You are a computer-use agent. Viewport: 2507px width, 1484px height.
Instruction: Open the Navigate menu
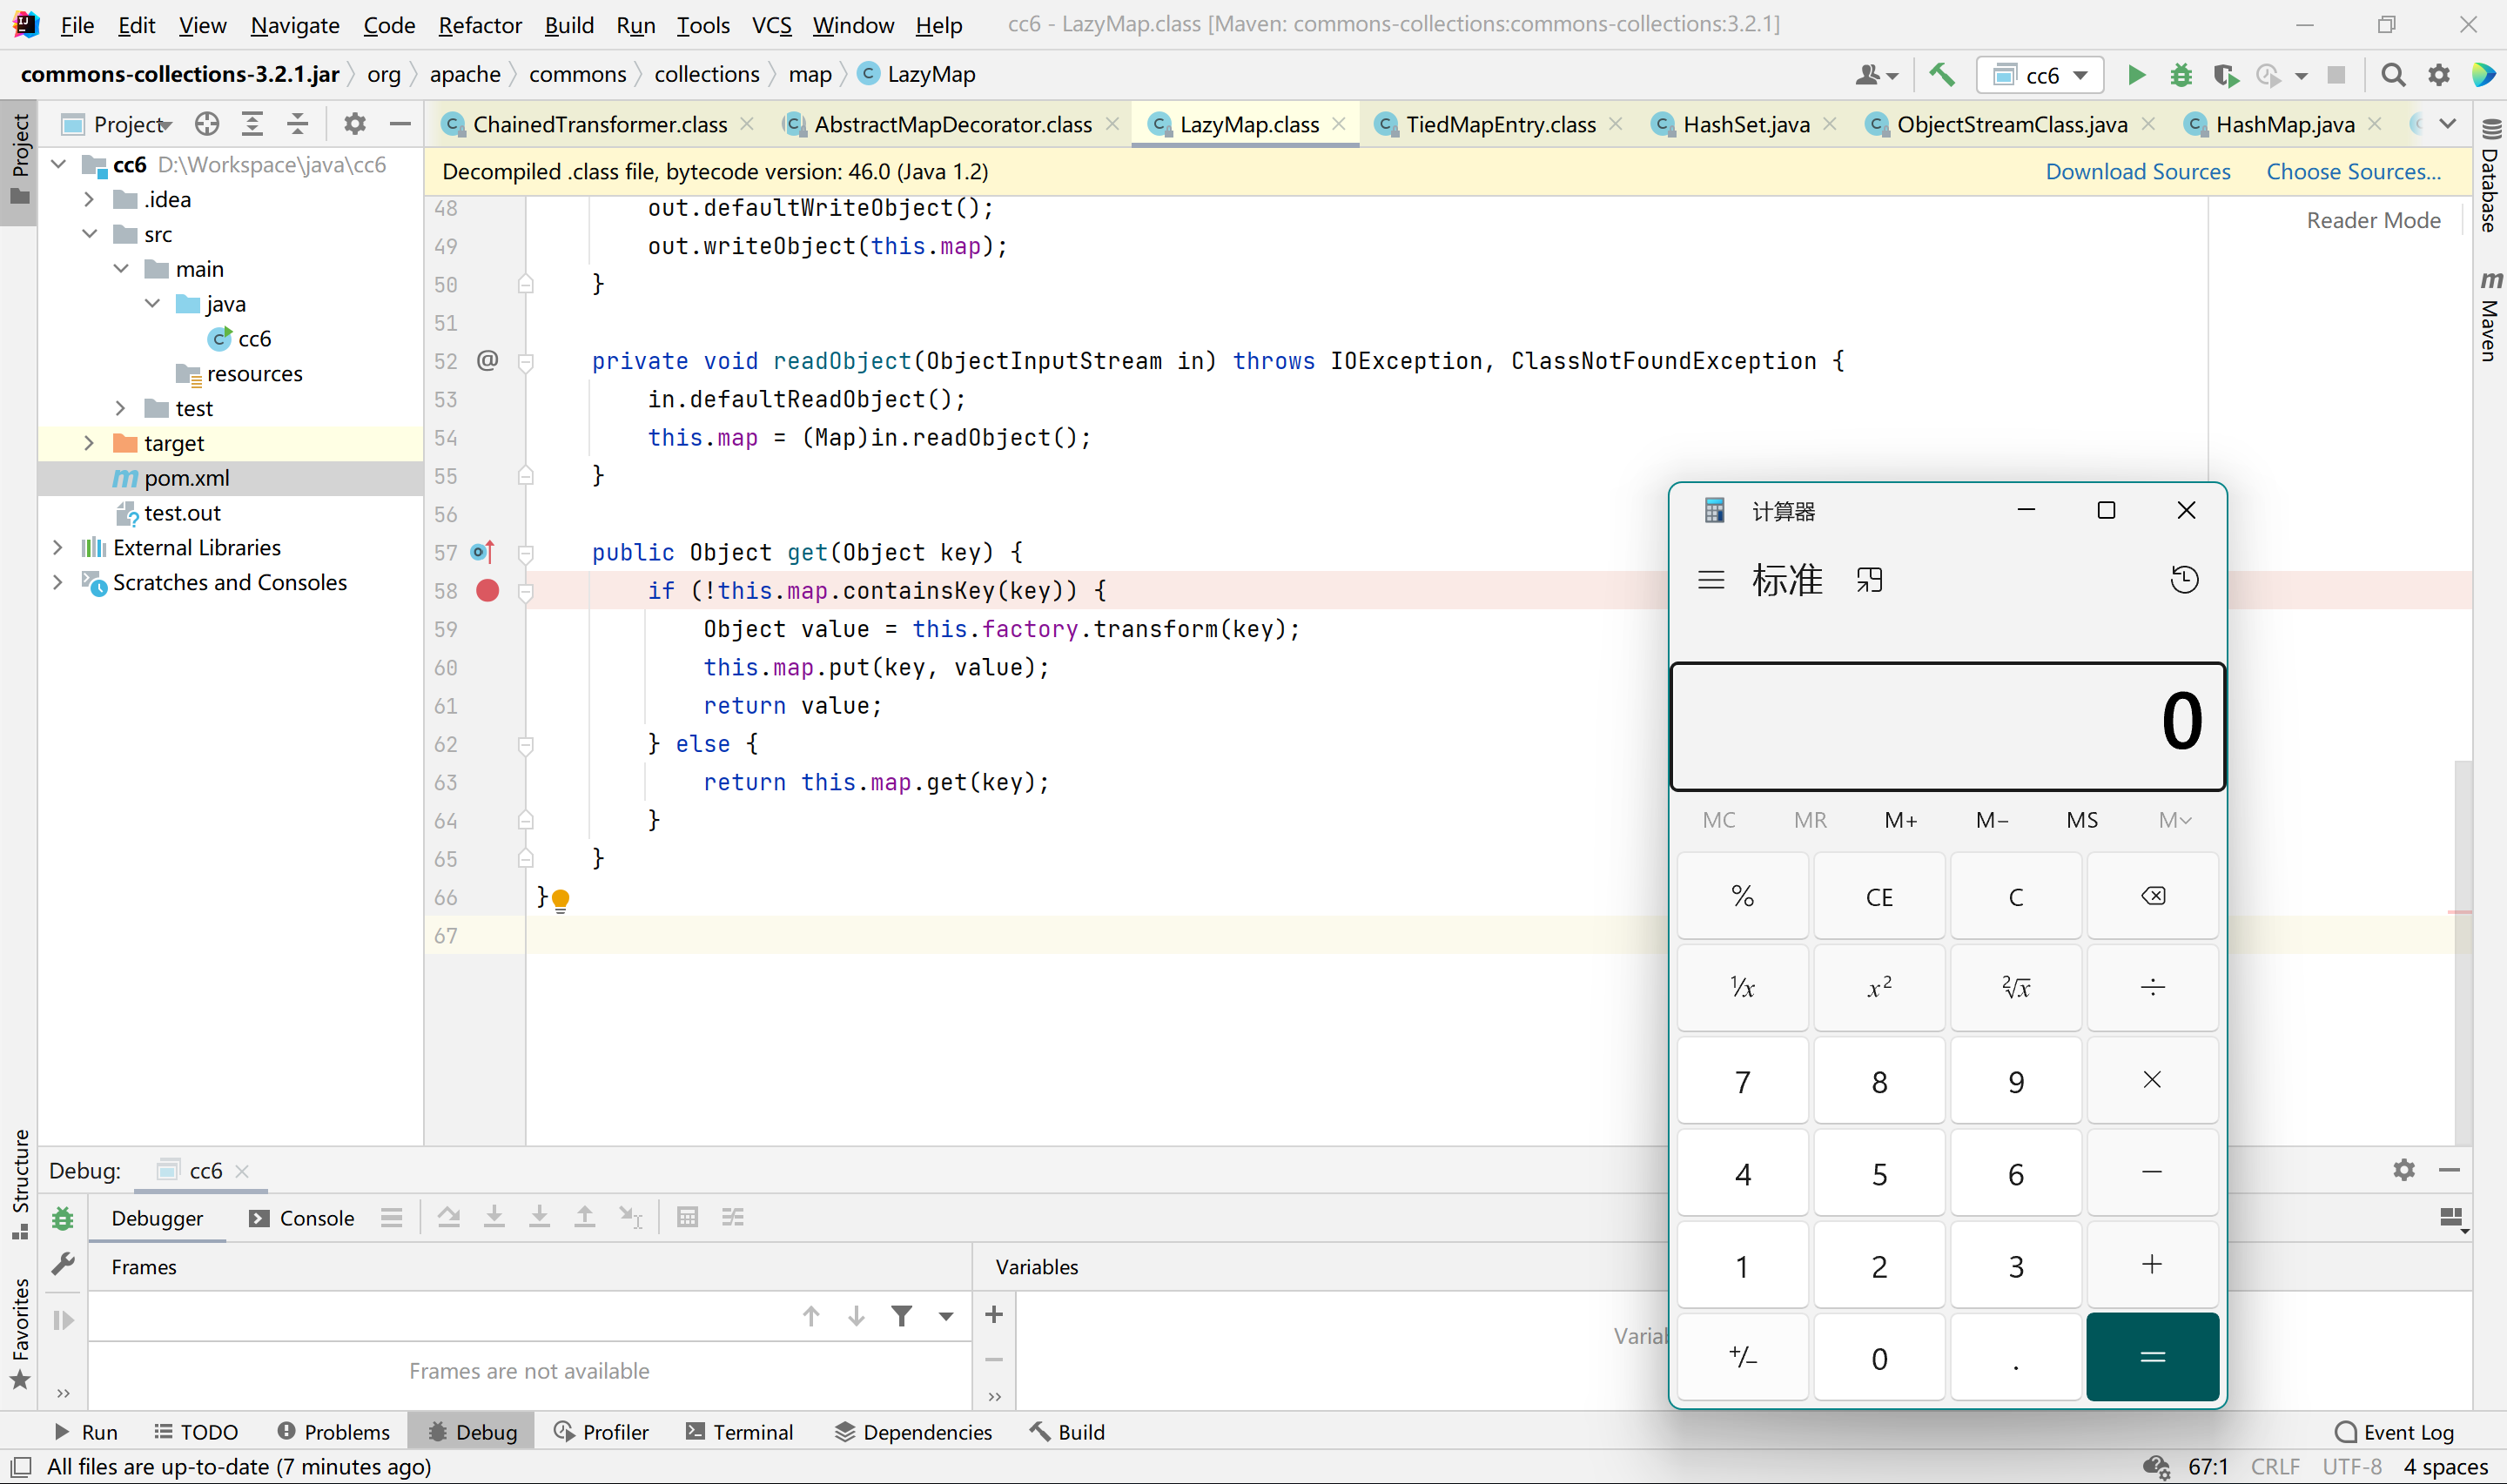click(x=295, y=25)
